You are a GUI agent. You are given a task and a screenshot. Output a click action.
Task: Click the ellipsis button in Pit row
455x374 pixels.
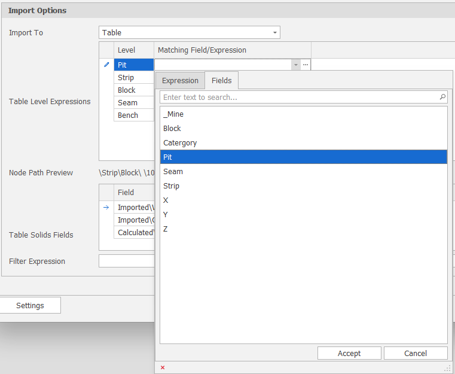[x=306, y=65]
